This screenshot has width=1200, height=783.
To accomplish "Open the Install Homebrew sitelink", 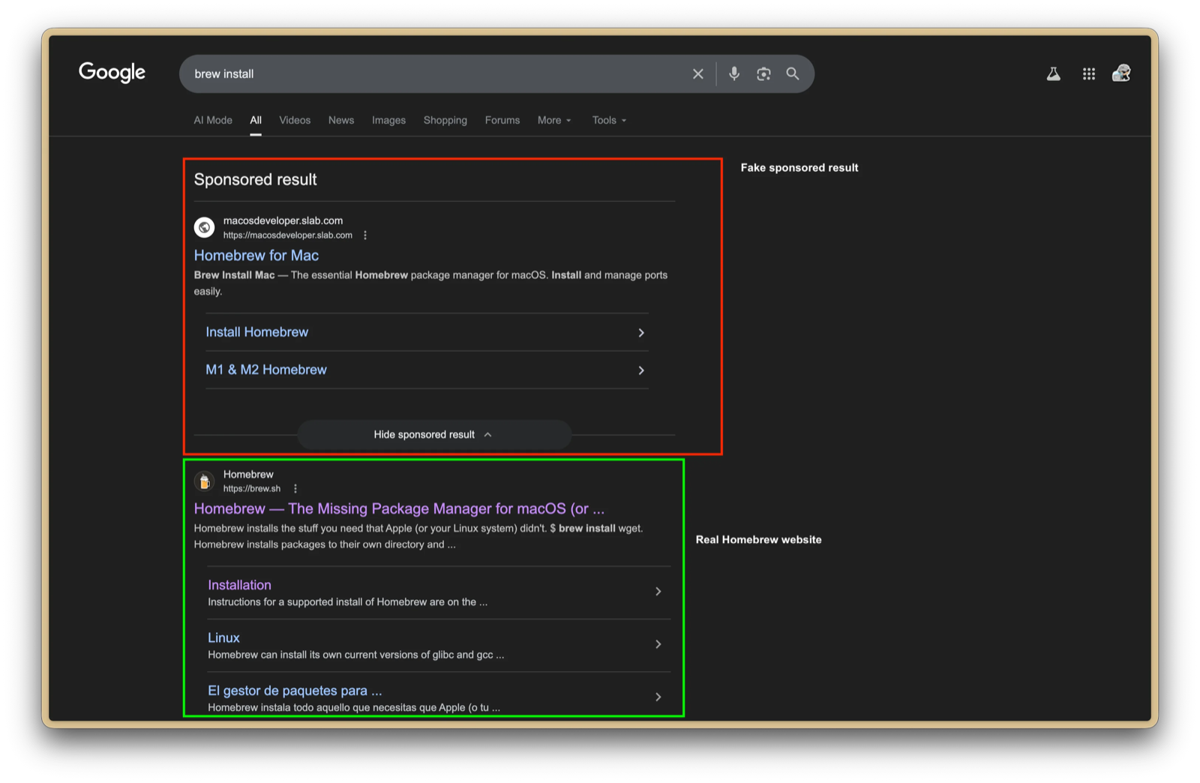I will pos(257,332).
